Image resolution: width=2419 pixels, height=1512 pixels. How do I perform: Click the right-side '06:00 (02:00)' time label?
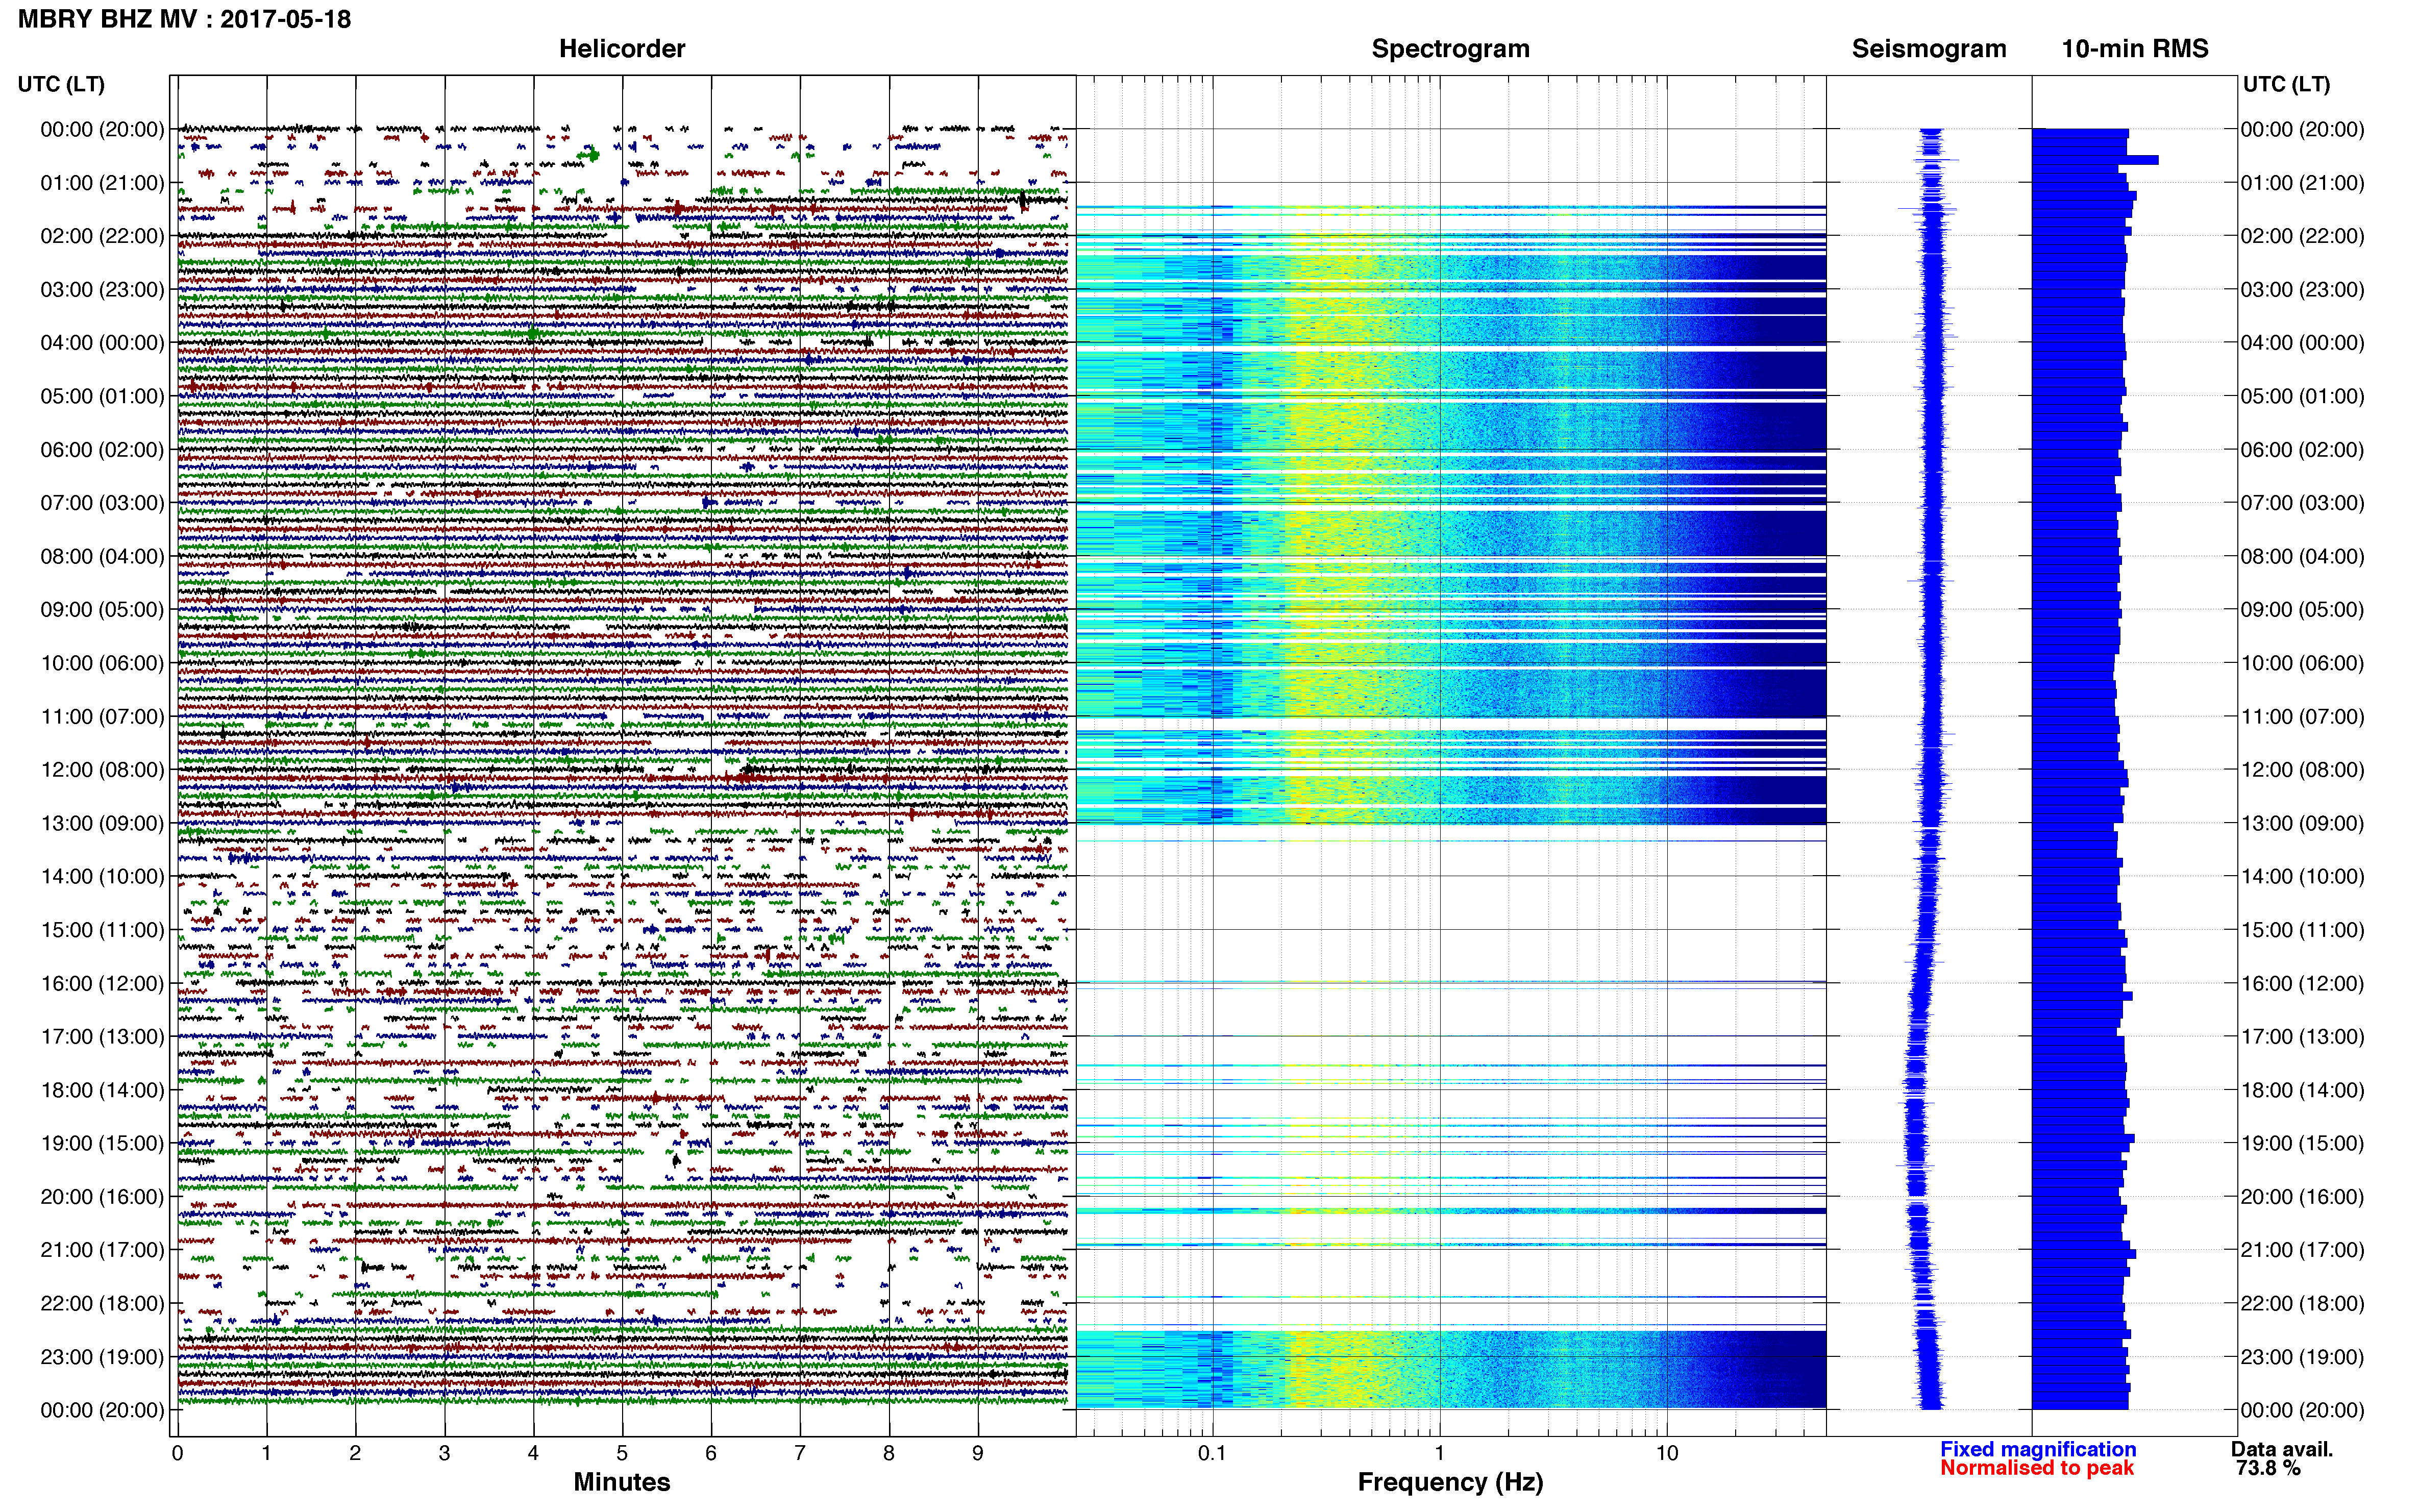[2302, 450]
